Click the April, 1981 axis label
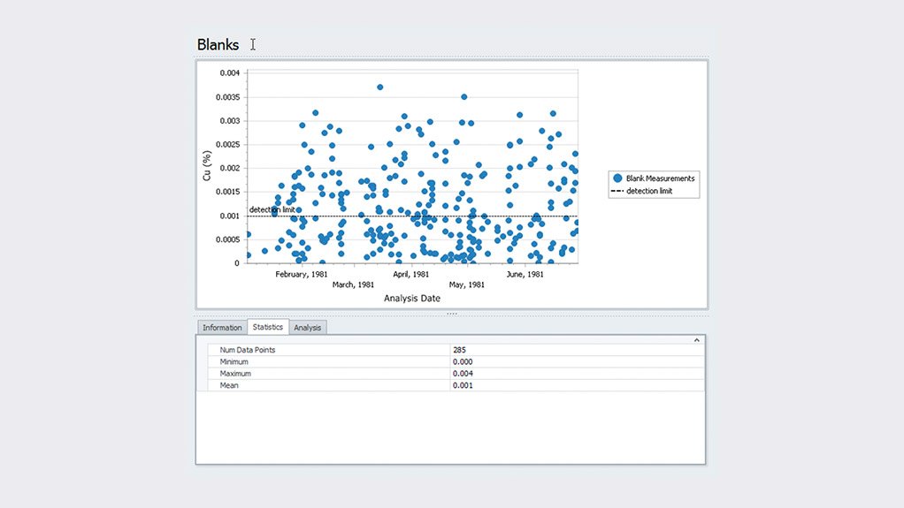 411,274
